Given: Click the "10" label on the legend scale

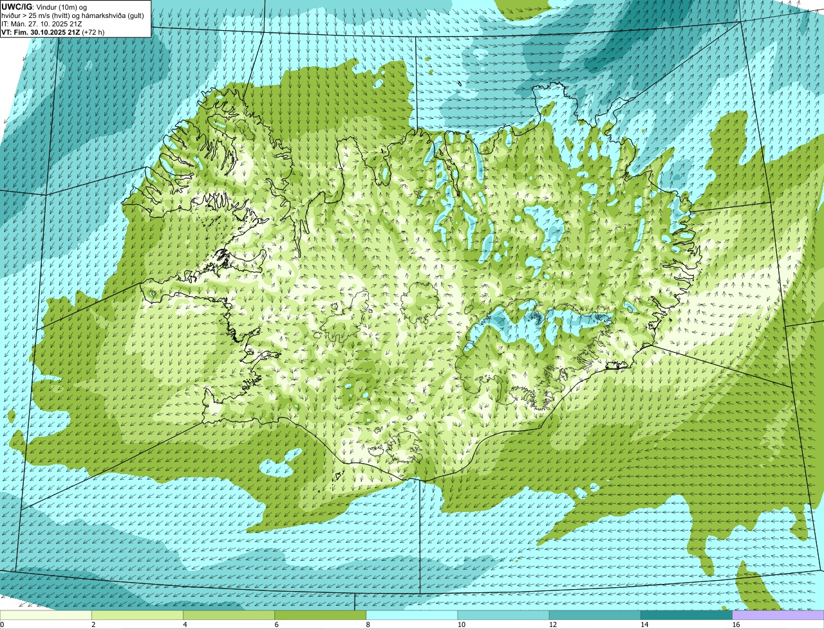Looking at the screenshot, I should click(x=461, y=624).
